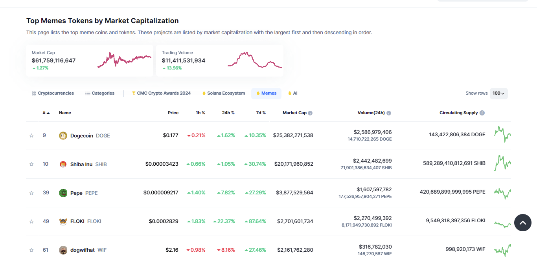Open the FLOKI FLOKI link
The width and height of the screenshot is (537, 258).
click(x=80, y=221)
